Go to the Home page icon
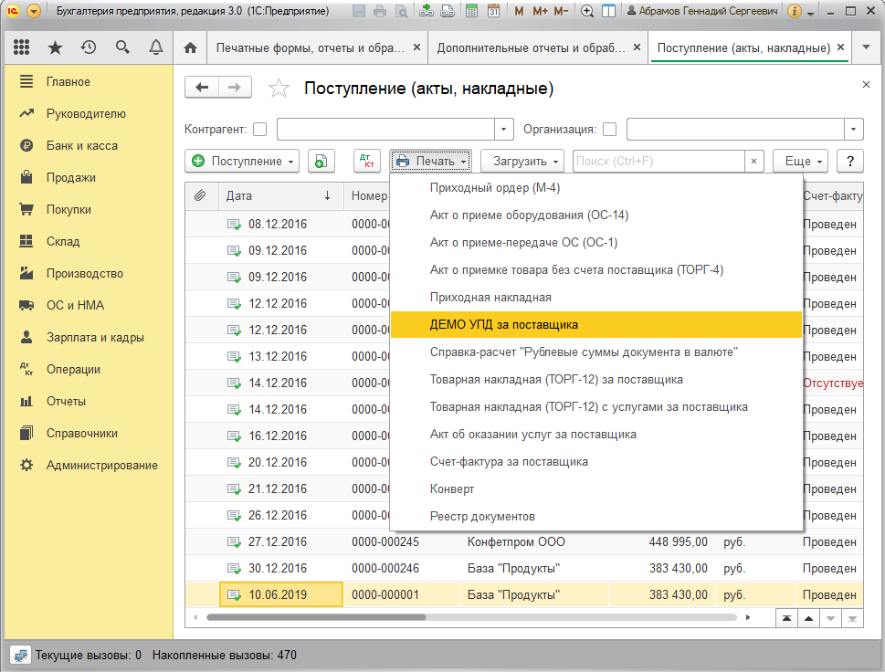The width and height of the screenshot is (885, 672). [191, 47]
